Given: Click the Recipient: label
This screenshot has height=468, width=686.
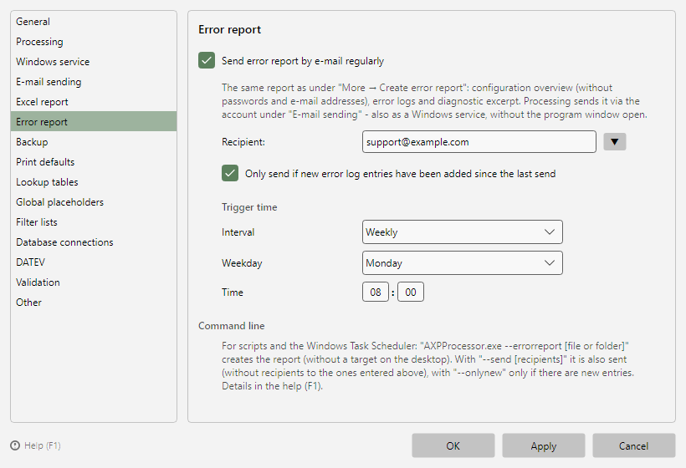Looking at the screenshot, I should click(x=243, y=142).
